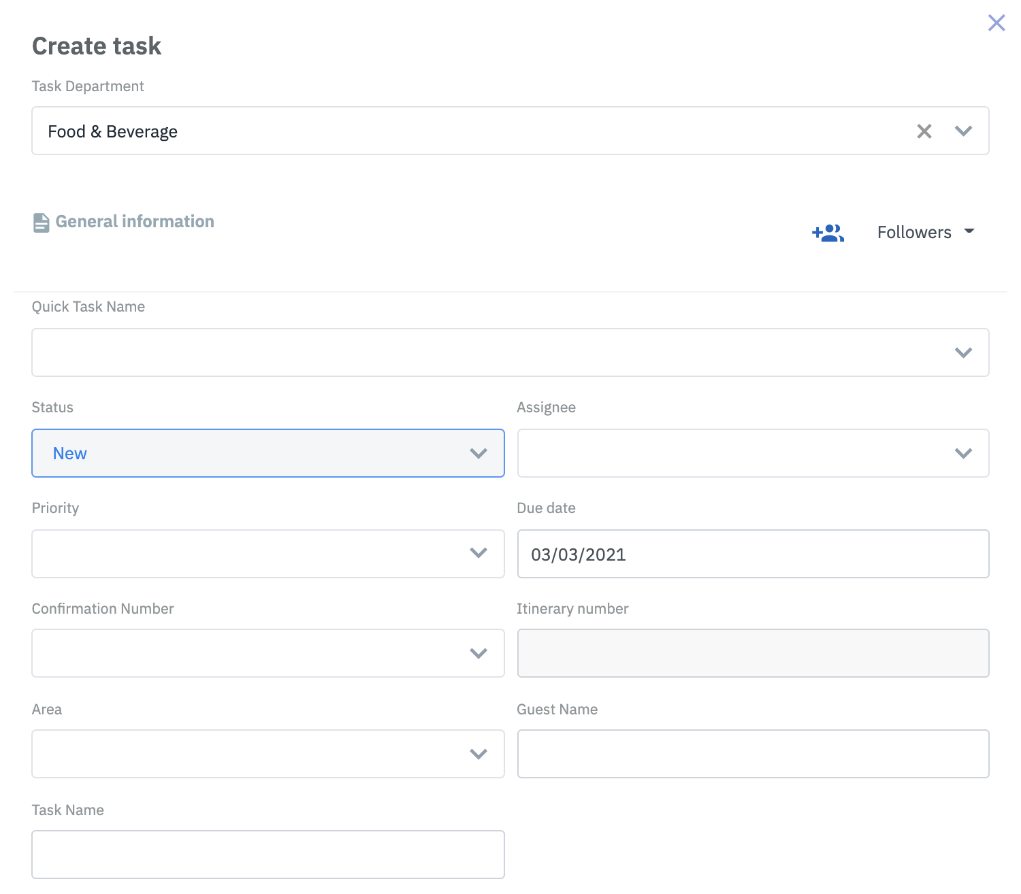
Task: Click the Area dropdown chevron icon
Action: pos(479,754)
